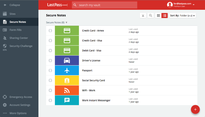
Task: Go to Sharing Center
Action: 18,38
